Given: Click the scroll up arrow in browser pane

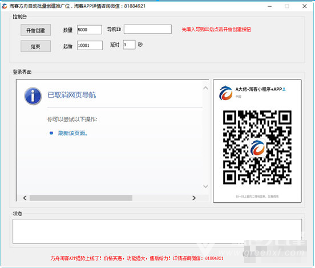Looking at the screenshot, I should coord(205,88).
